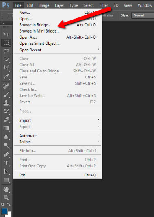Select the Path Selection tool
This screenshot has height=217, width=154.
[x=6, y=171]
